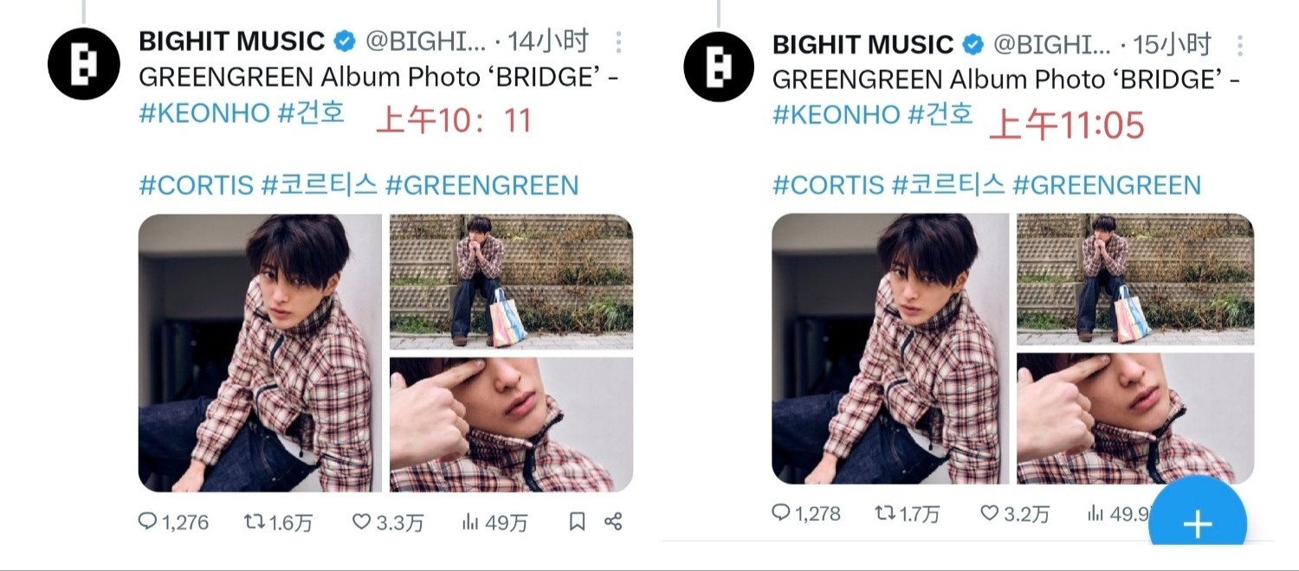The image size is (1299, 571).
Task: Open BIGHIT MUSIC avatar on left tweet
Action: [83, 64]
